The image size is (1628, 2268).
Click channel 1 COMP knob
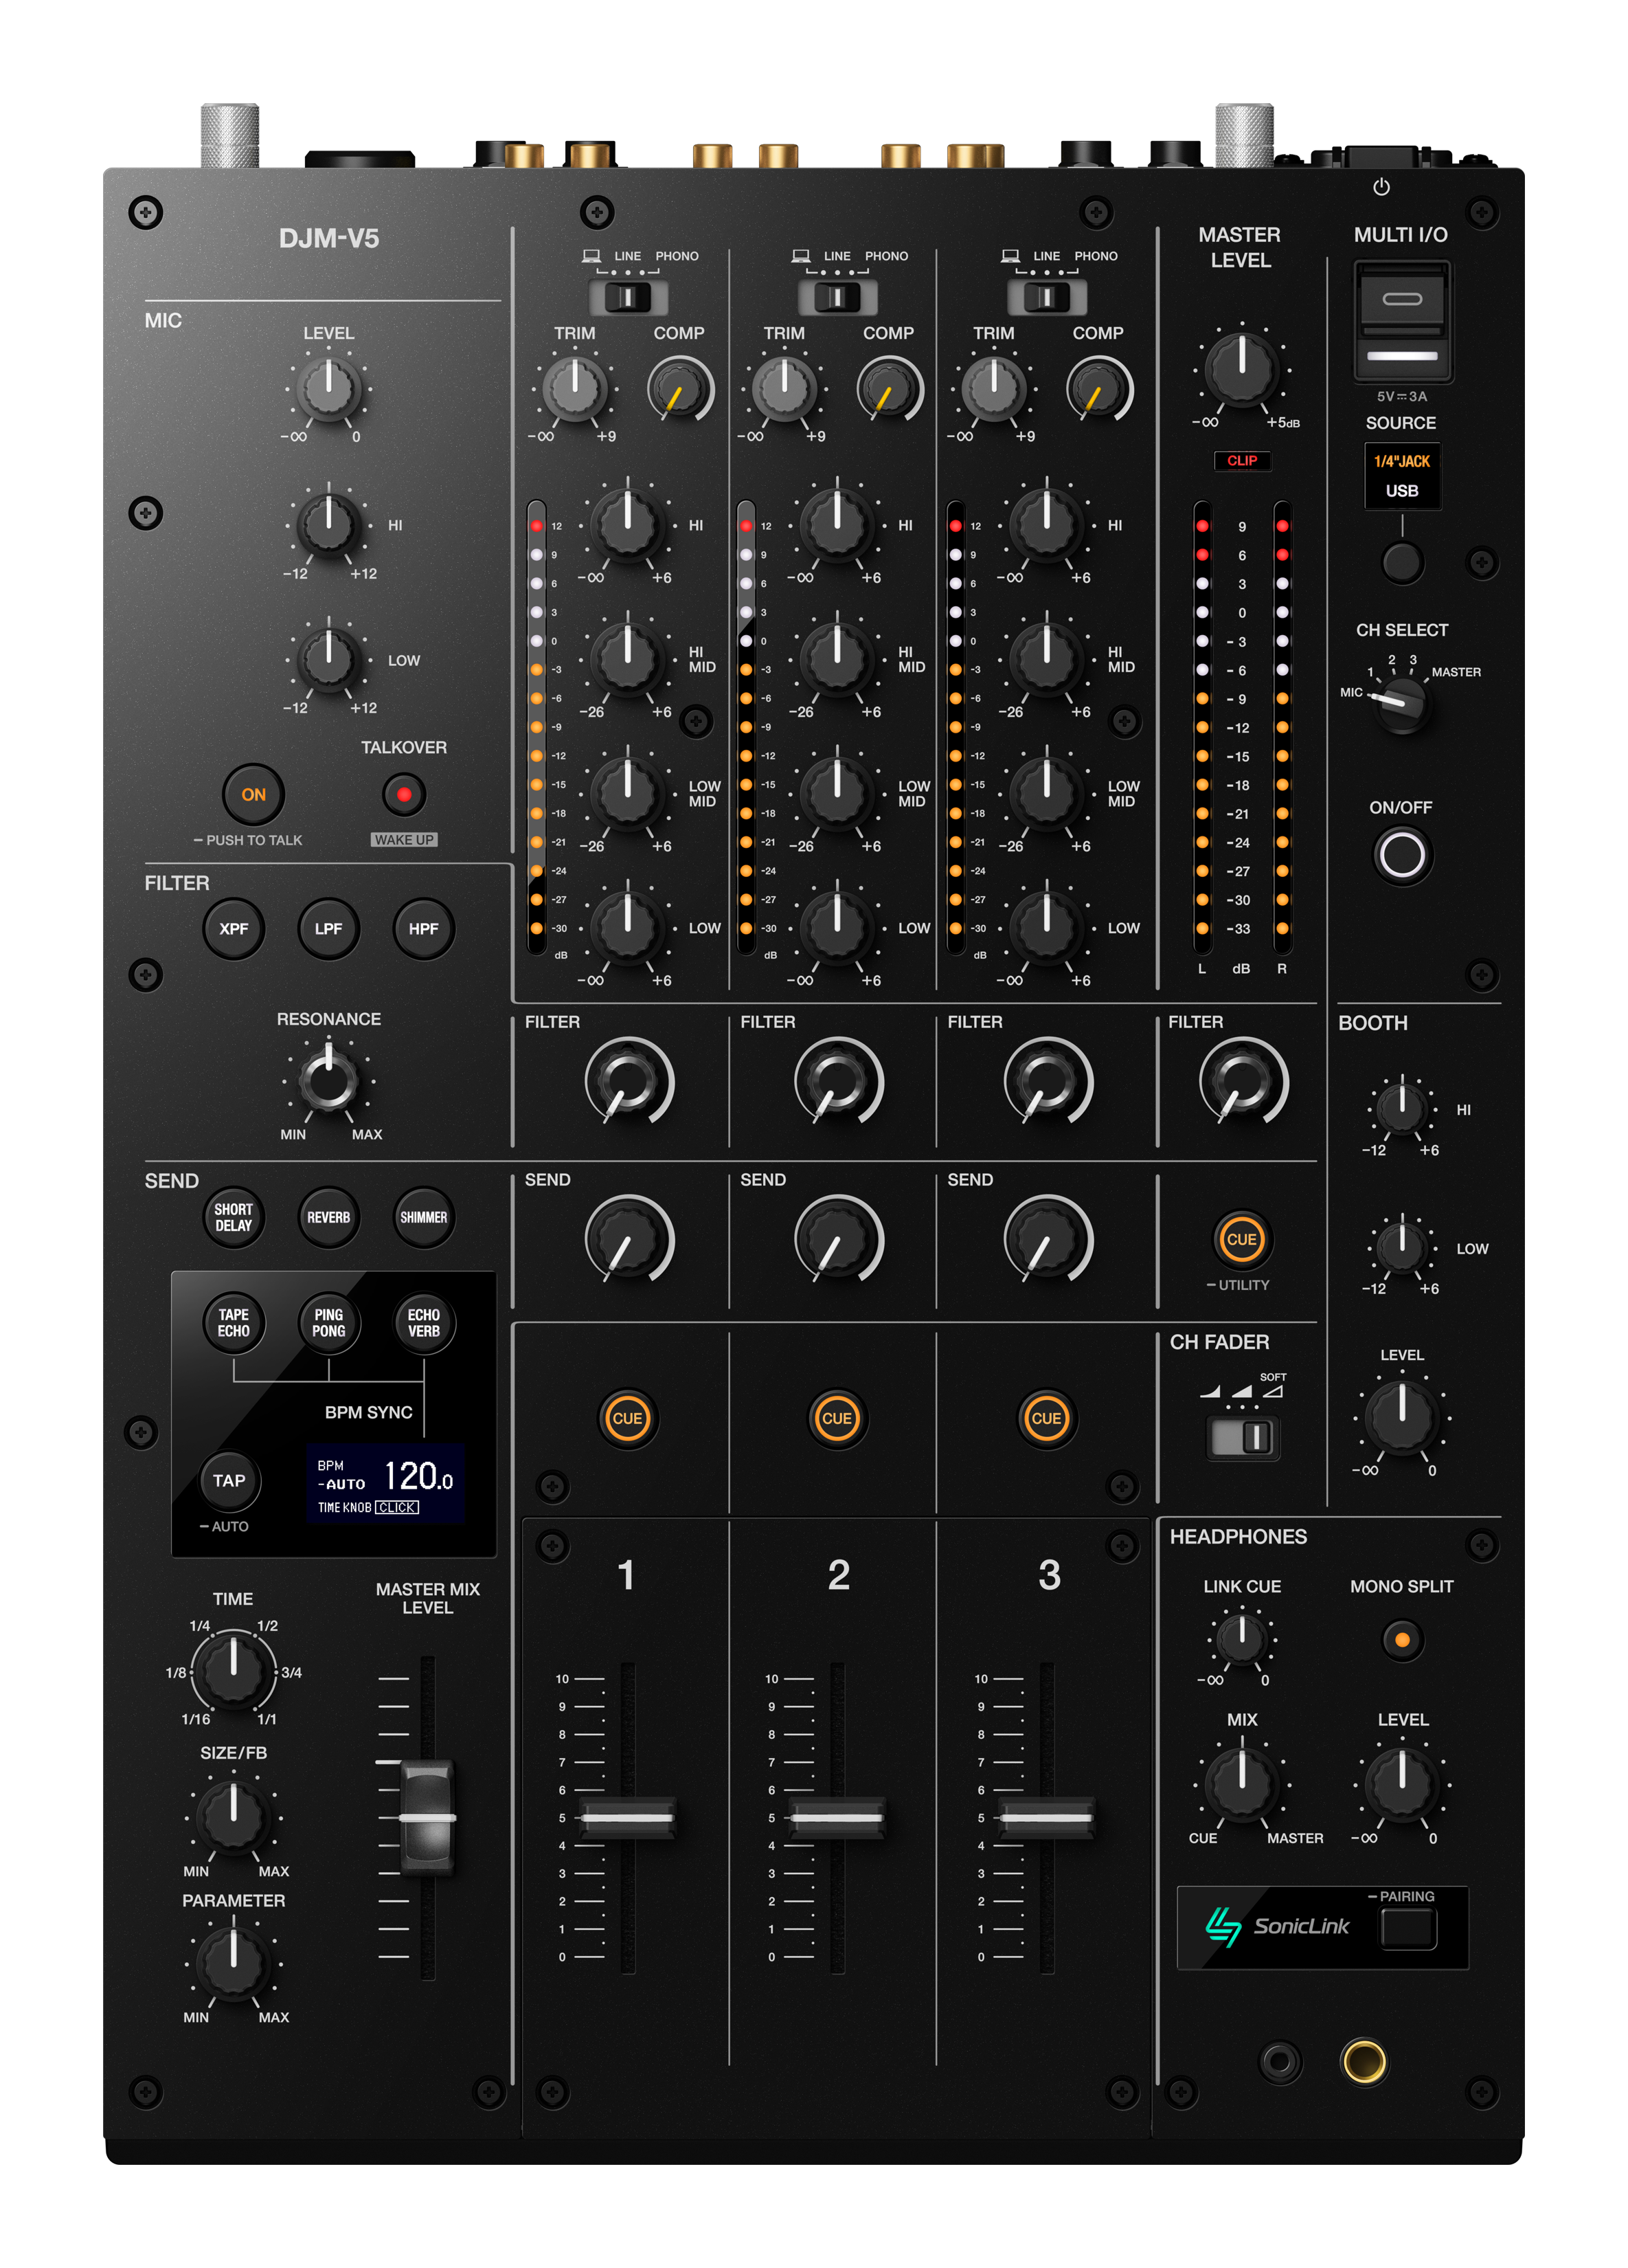tap(681, 388)
